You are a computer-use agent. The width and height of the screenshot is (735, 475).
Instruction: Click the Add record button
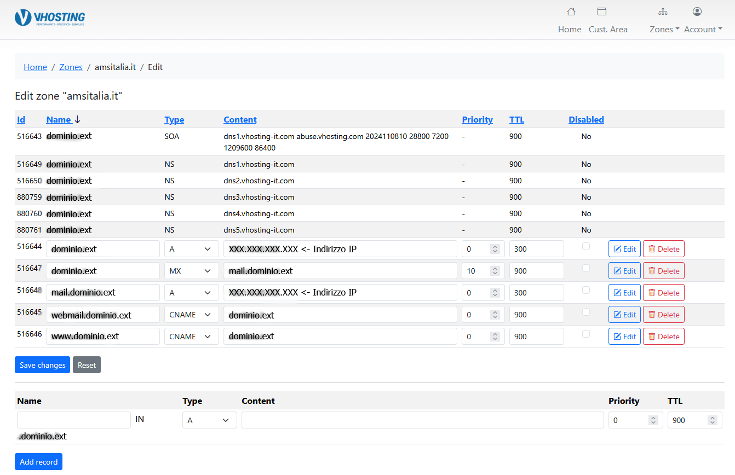38,462
